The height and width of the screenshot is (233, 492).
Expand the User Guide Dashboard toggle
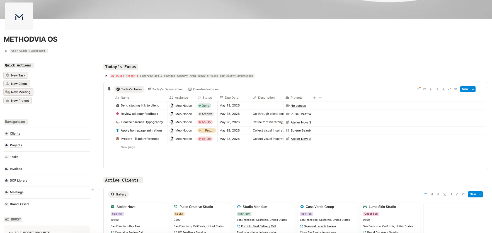[6, 51]
